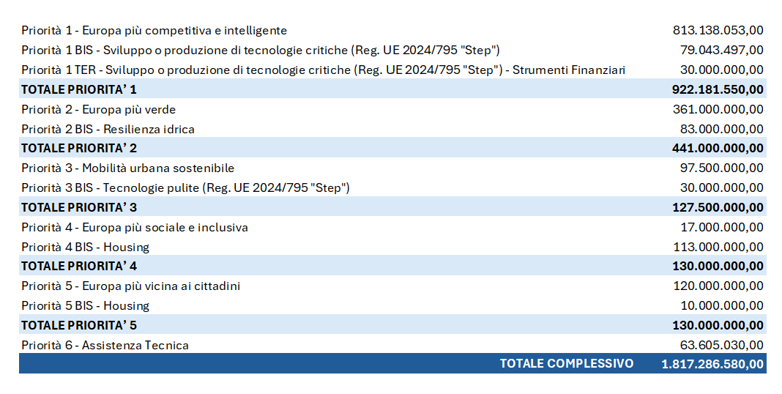Select the Priorità 1 BIS tecnologie critiche row
The width and height of the screenshot is (782, 394).
[392, 50]
